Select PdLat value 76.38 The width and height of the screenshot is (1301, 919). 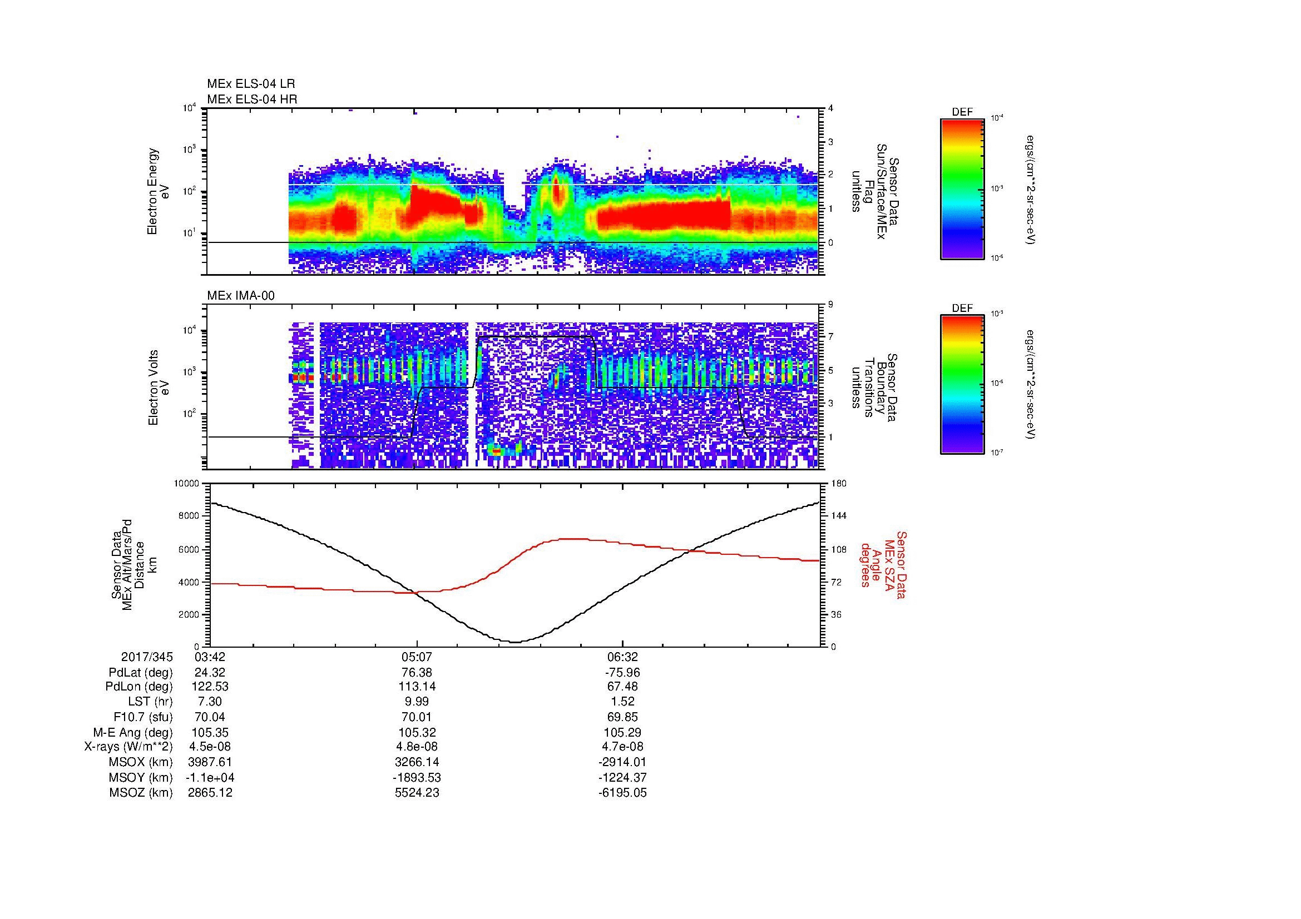417,673
